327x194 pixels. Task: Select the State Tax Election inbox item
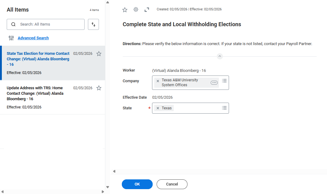click(38, 59)
